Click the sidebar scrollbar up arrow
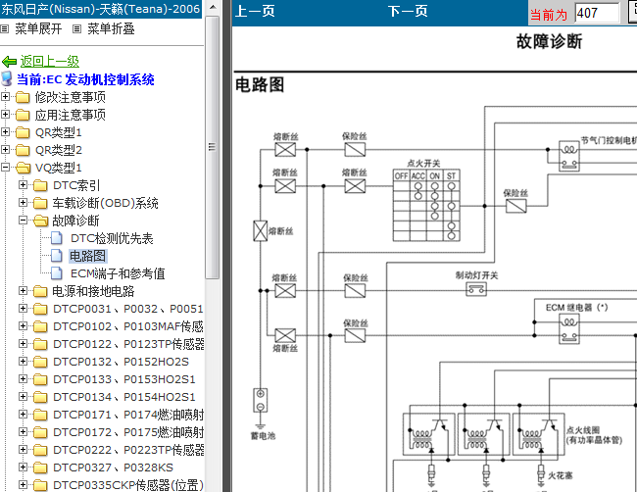Image resolution: width=637 pixels, height=492 pixels. tap(212, 7)
